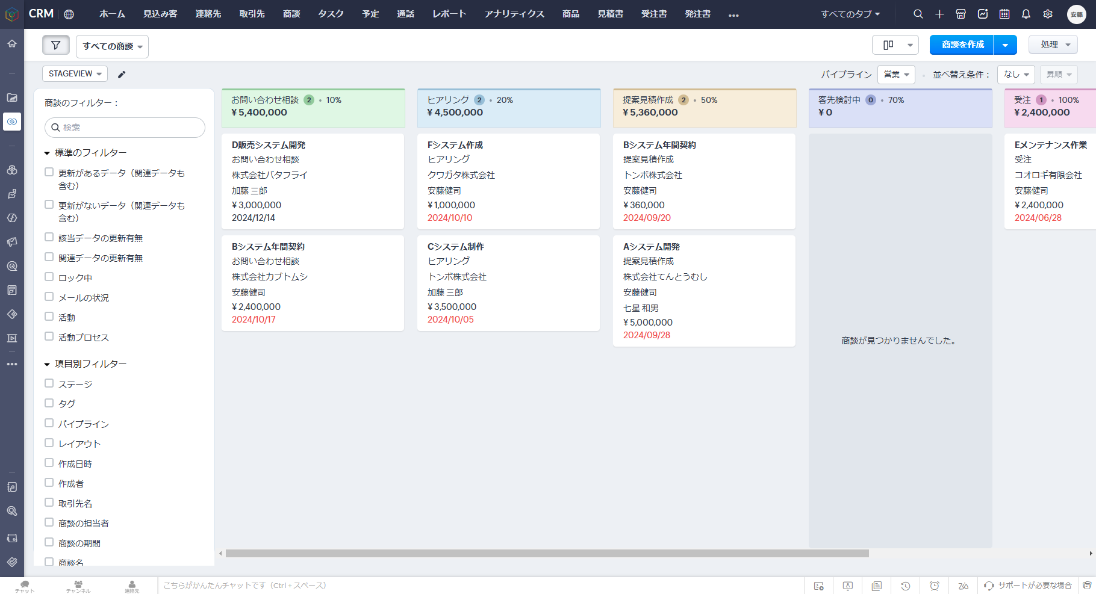
Task: Click the screen-share presentation icon in bottom bar
Action: (x=848, y=586)
